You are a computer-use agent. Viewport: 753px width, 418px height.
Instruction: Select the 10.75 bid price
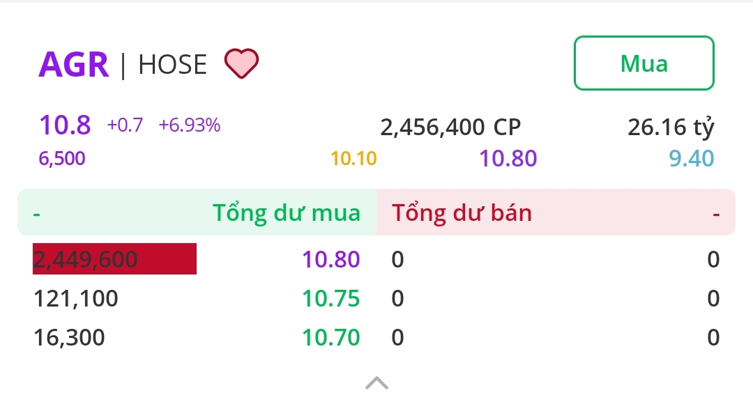330,299
